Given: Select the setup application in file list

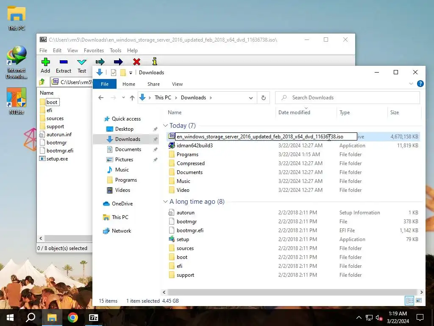Looking at the screenshot, I should (x=183, y=239).
